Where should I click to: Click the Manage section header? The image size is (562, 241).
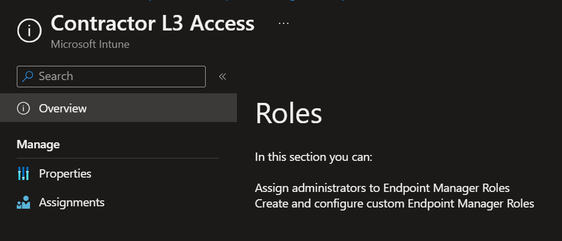click(38, 144)
